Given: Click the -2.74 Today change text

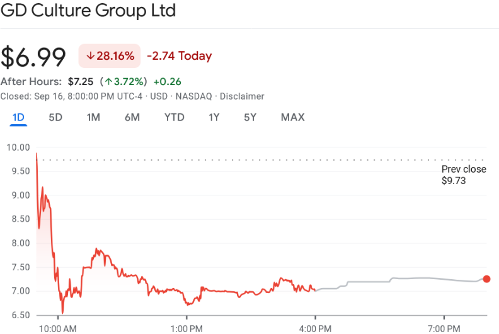Looking at the screenshot, I should (x=179, y=56).
